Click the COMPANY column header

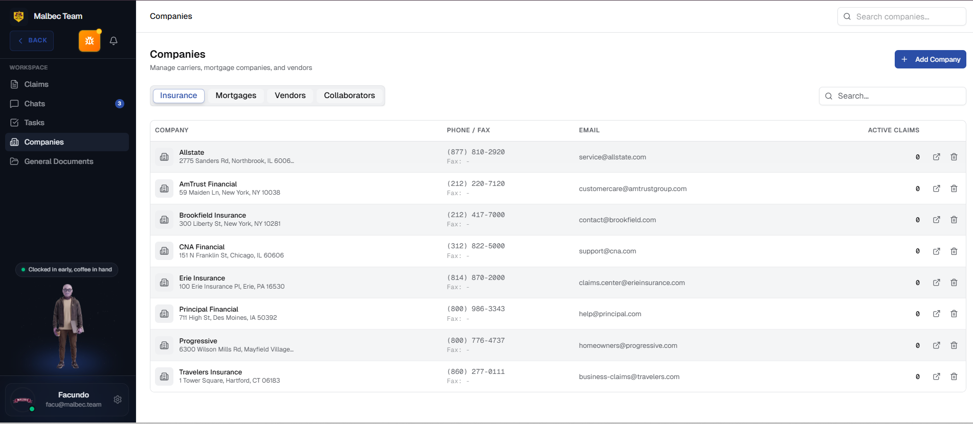pos(172,130)
